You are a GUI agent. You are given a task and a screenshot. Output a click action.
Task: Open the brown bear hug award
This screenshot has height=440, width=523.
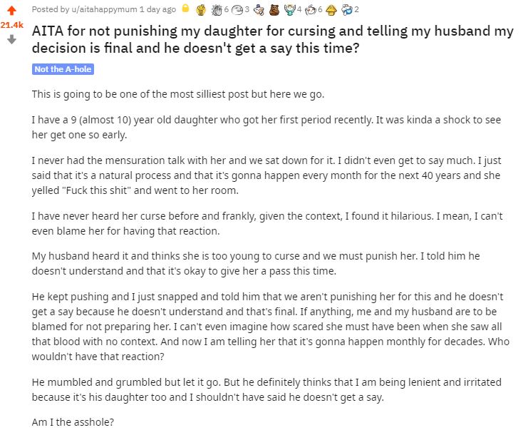274,10
